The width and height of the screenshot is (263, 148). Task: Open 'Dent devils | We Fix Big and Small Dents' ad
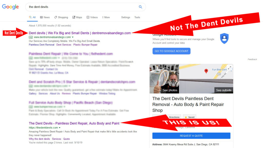tap(80, 33)
